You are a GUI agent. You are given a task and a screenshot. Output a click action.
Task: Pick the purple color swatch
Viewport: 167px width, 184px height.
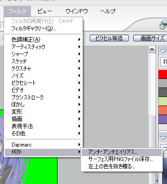click(163, 120)
